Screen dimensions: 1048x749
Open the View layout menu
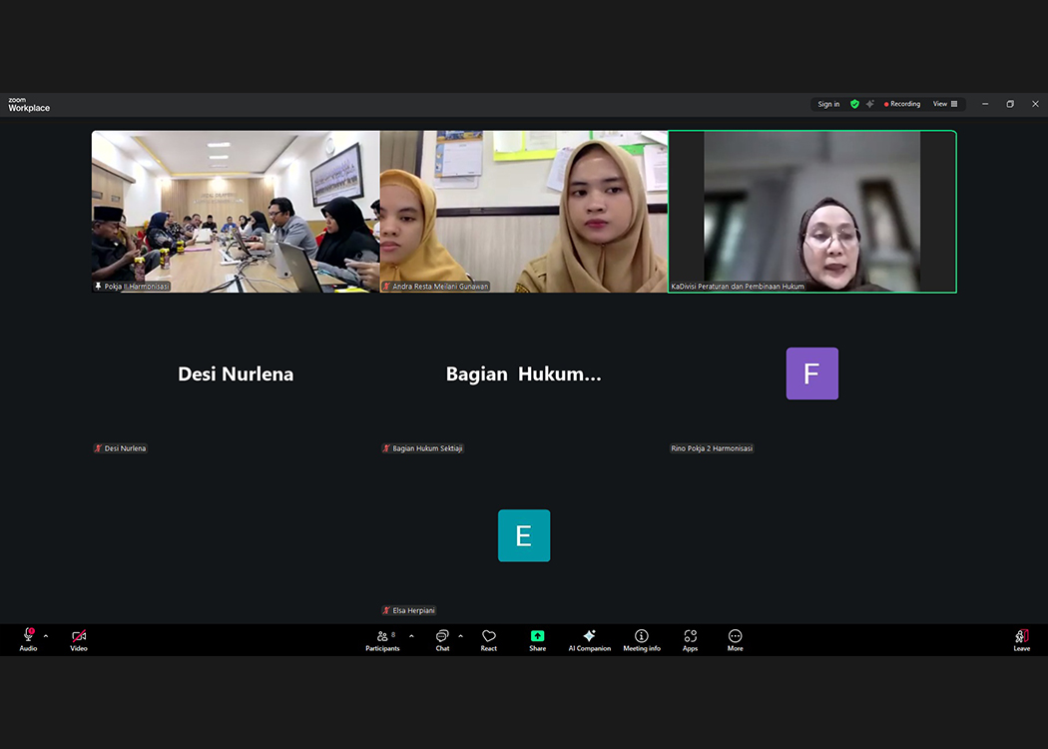(944, 104)
